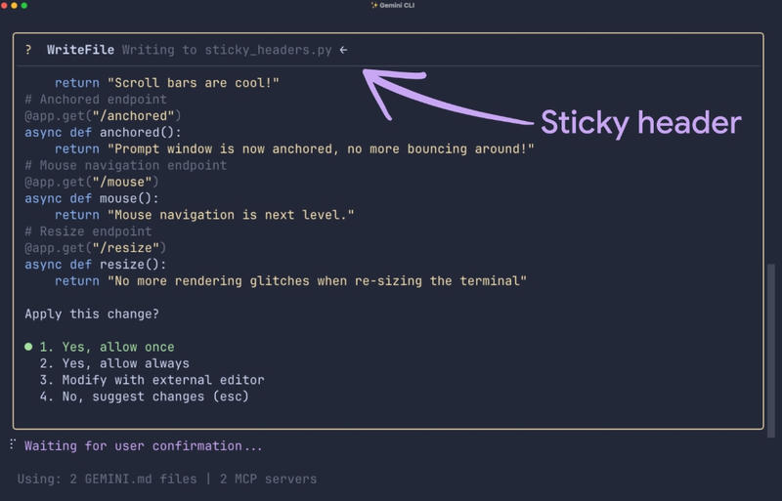Viewport: 782px width, 501px height.
Task: Click 'Waiting for user confirmation...' status
Action: (x=144, y=445)
